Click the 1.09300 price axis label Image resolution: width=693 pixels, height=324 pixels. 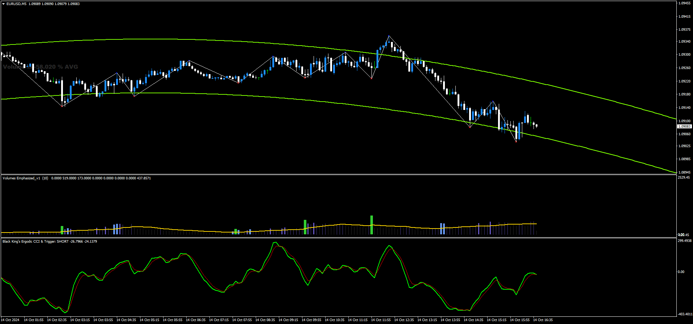[684, 55]
